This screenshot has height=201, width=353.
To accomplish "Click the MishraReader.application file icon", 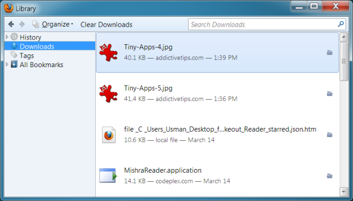I will [x=108, y=175].
